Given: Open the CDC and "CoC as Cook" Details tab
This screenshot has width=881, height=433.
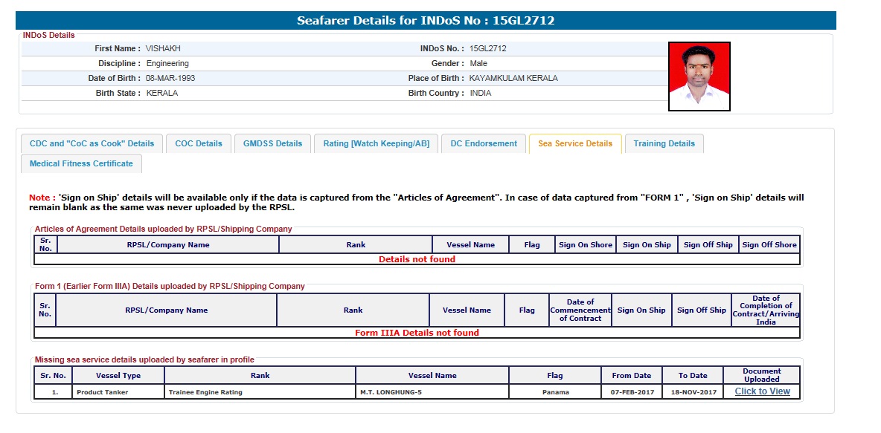Looking at the screenshot, I should pos(92,144).
